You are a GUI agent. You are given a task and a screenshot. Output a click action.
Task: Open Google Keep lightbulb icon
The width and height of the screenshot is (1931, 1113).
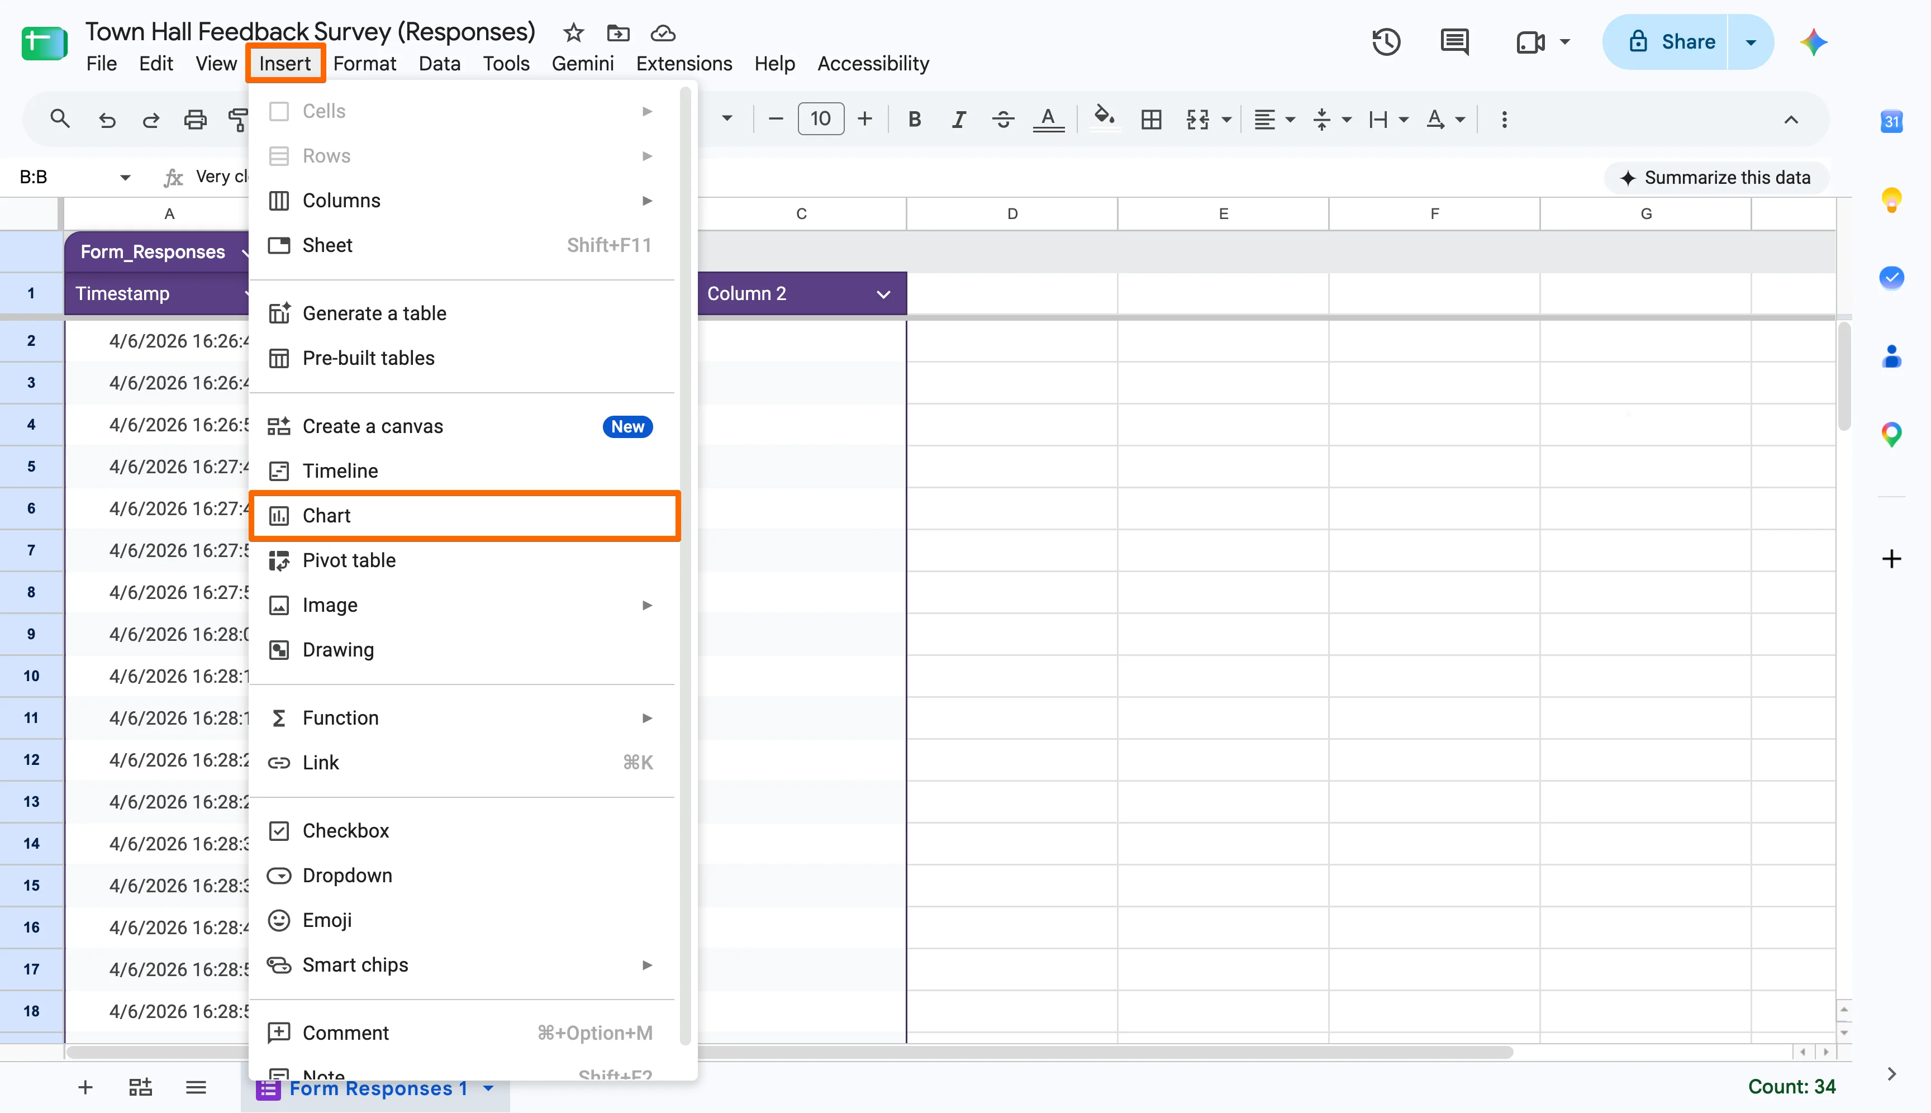tap(1891, 199)
